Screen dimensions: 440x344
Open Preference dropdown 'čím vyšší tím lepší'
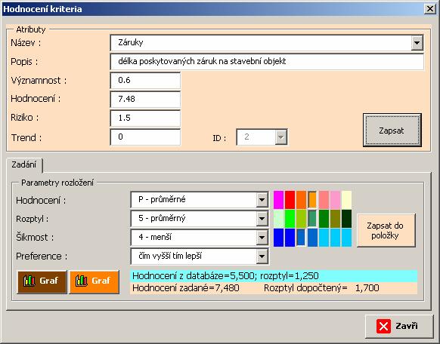pyautogui.click(x=262, y=256)
